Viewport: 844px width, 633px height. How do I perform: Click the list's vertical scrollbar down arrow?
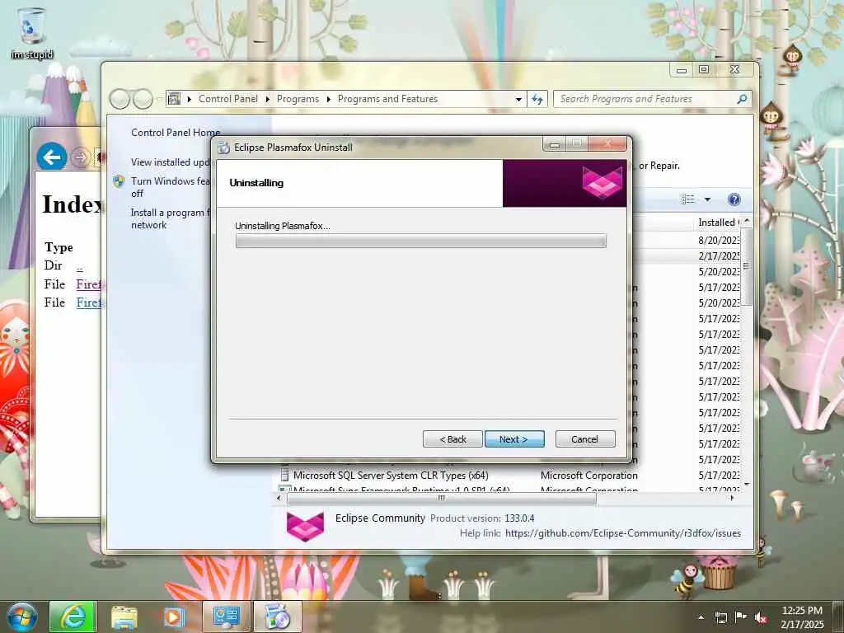coord(747,485)
